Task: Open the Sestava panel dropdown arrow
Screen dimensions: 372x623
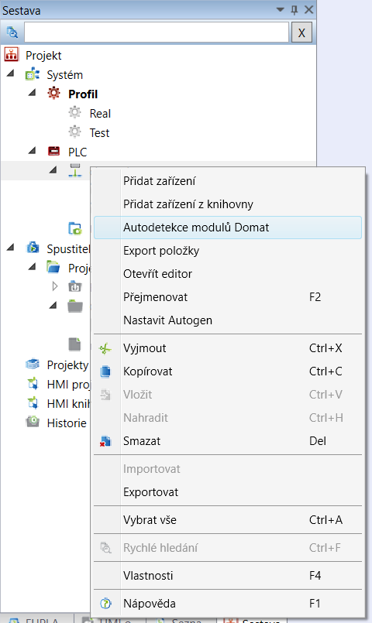Action: [281, 9]
